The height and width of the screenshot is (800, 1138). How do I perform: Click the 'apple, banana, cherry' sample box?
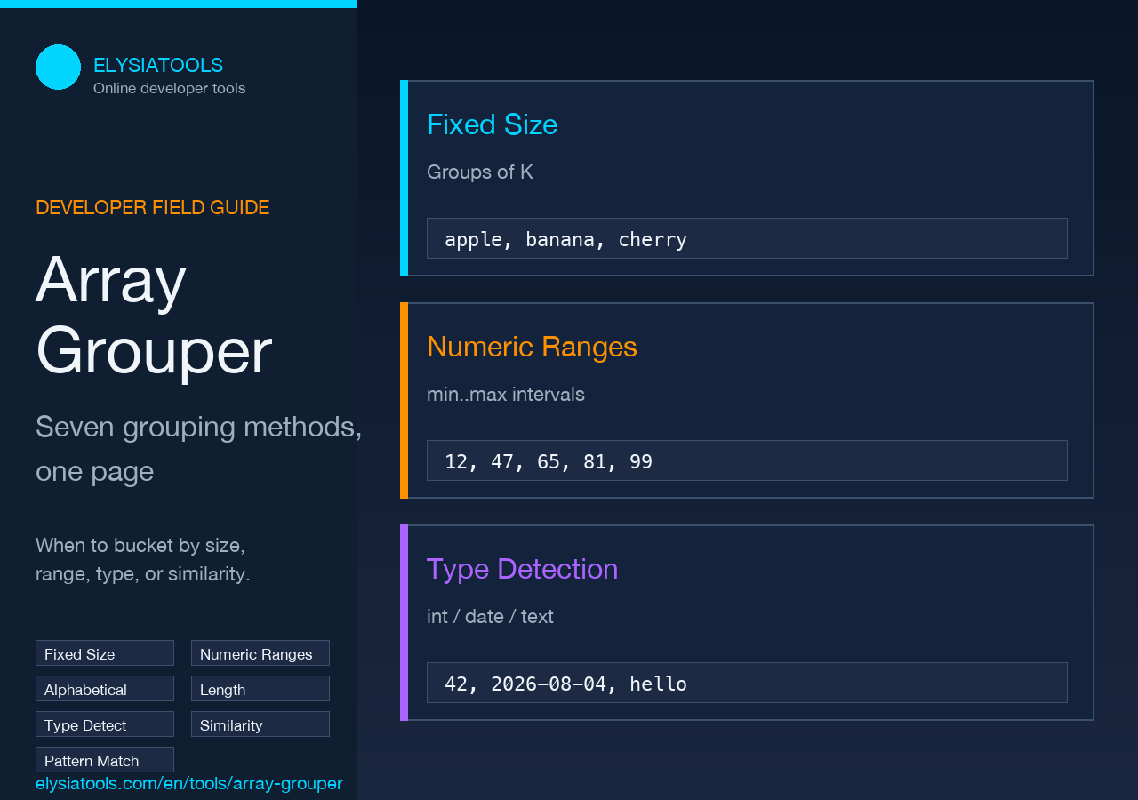click(747, 238)
